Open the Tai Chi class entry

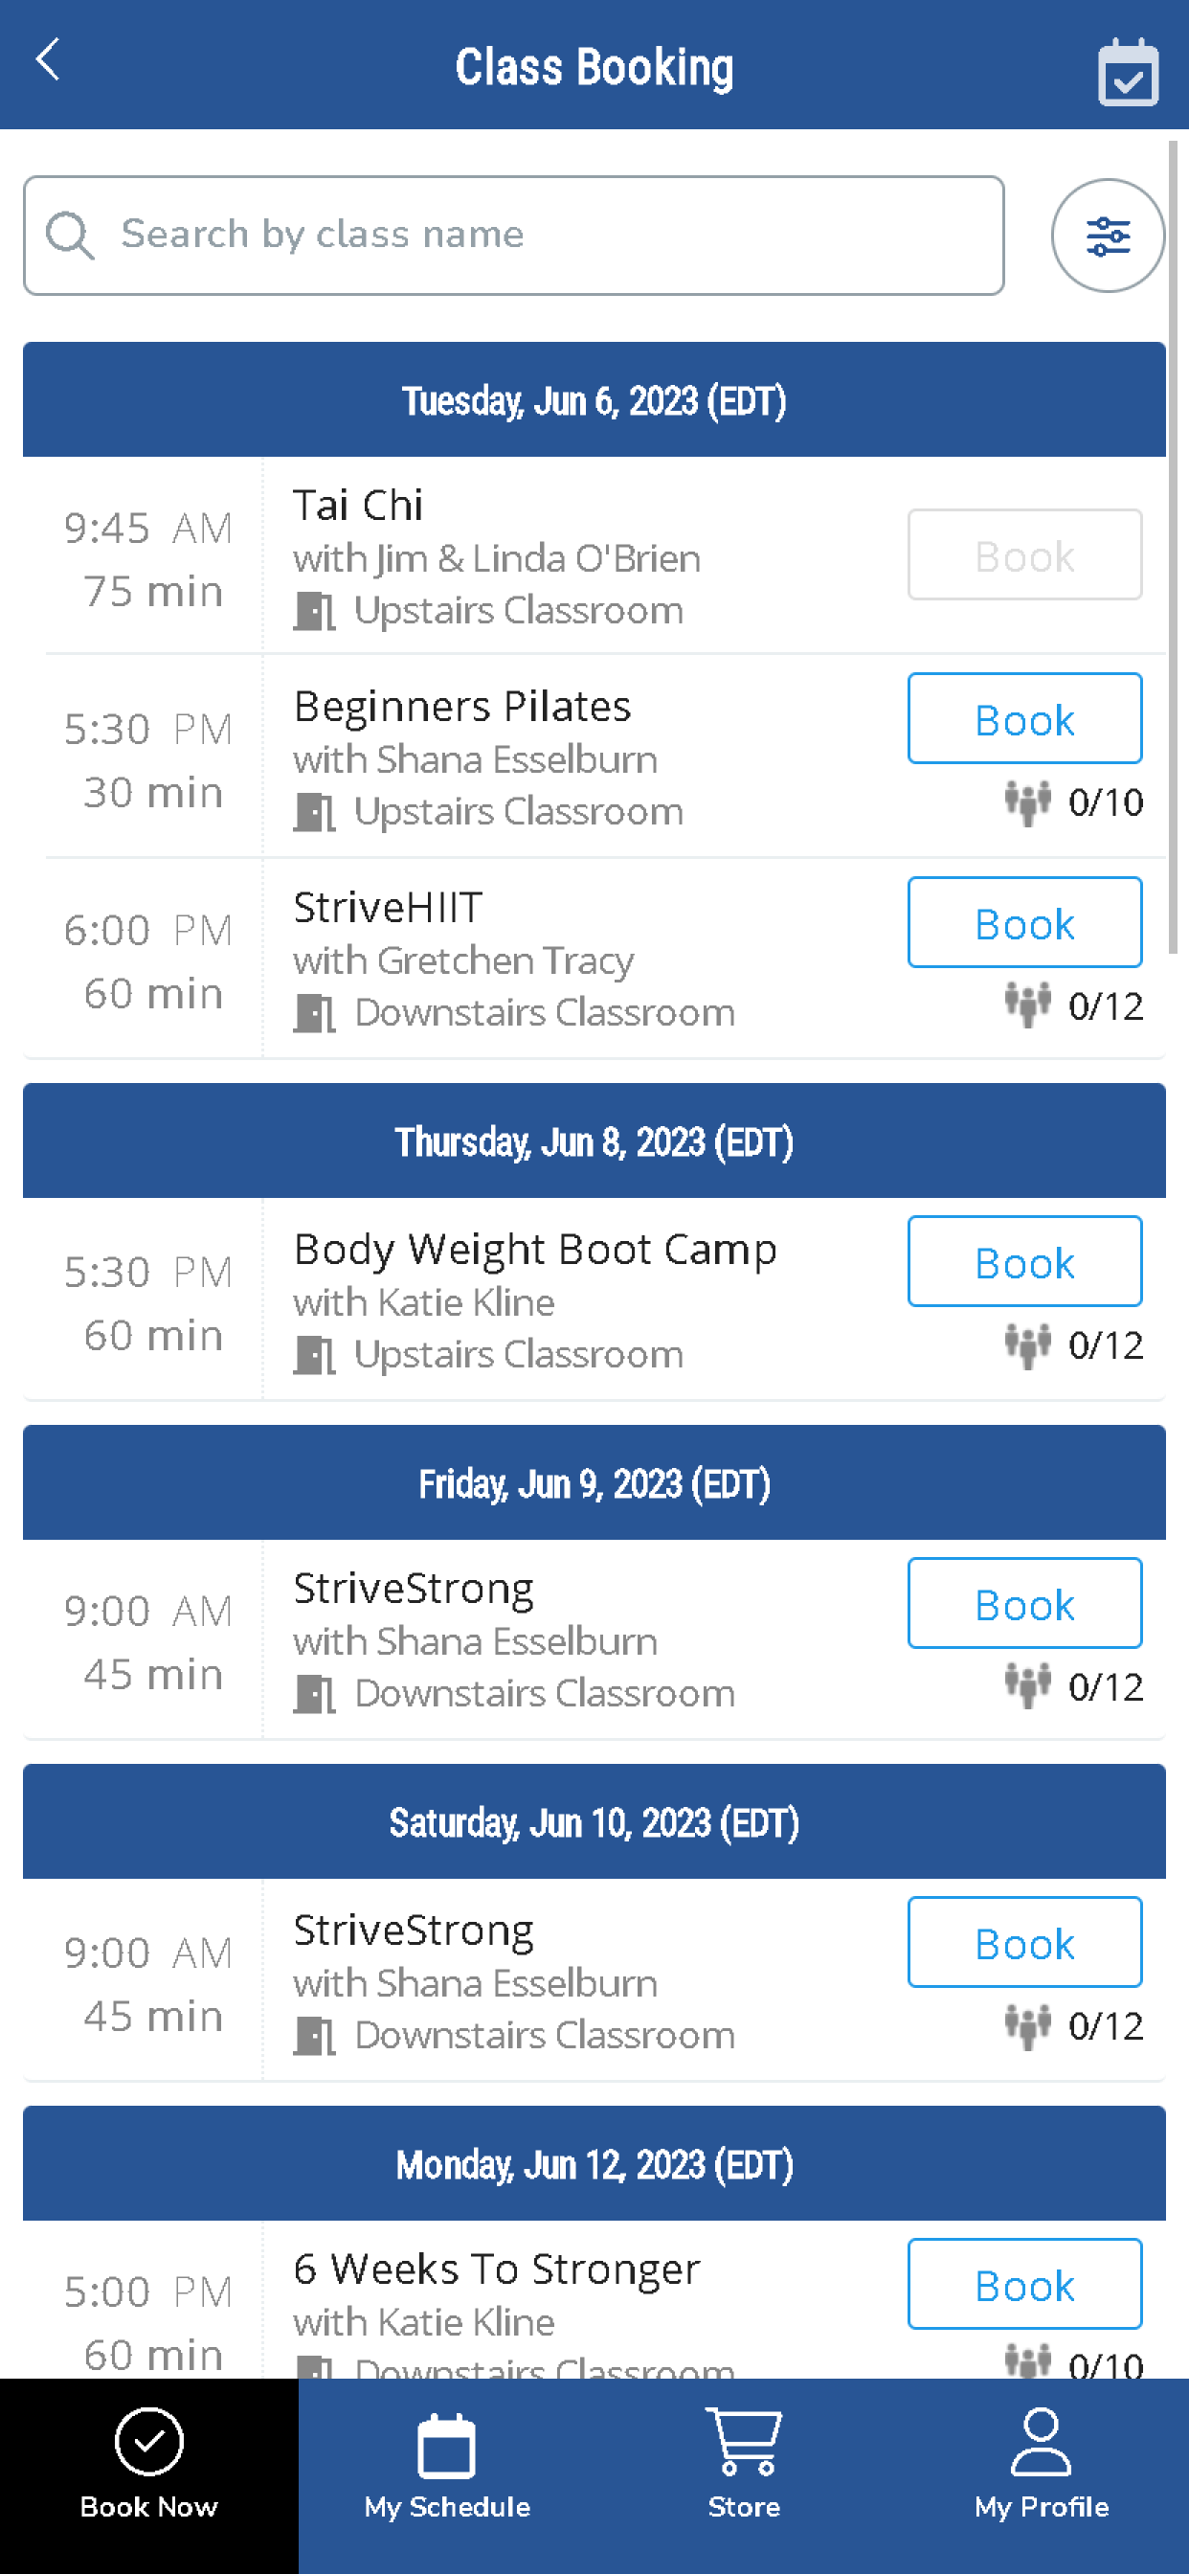(594, 555)
